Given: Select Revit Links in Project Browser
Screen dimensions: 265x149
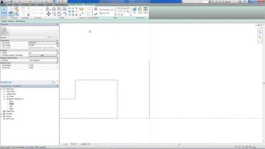Looking at the screenshot, I should pyautogui.click(x=10, y=119).
